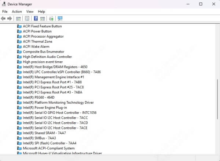Close the Device Manager window
The image size is (220, 161).
click(214, 4)
